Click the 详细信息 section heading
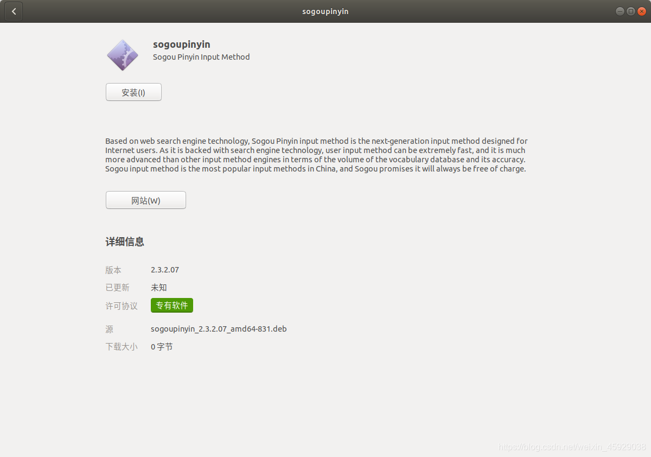Viewport: 651px width, 457px height. coord(125,242)
